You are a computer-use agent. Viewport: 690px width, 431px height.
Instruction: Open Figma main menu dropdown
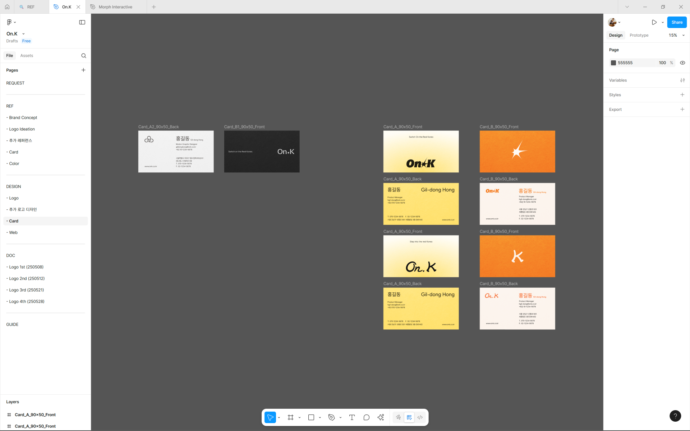11,22
